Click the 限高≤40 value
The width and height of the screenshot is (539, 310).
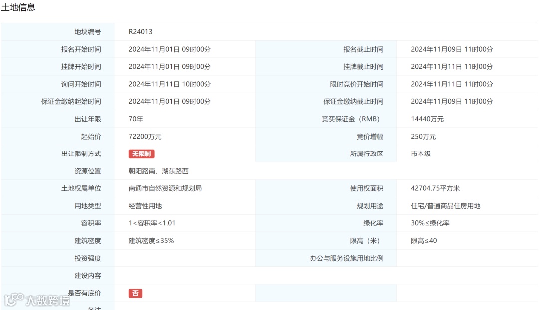424,241
